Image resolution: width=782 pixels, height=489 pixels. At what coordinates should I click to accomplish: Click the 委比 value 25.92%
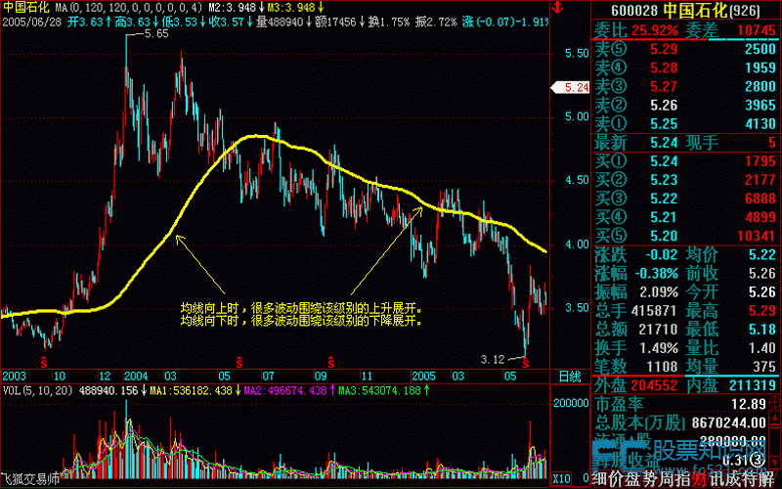click(x=655, y=30)
